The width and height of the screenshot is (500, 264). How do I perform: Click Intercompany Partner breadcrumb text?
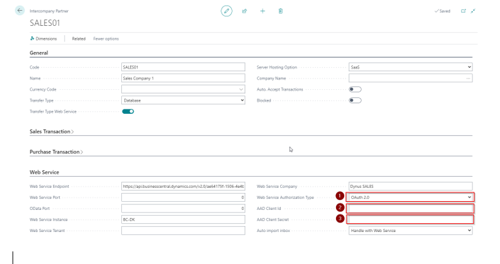click(x=49, y=11)
